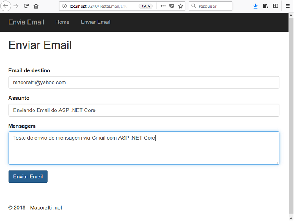Go to Home in navbar
This screenshot has height=221, width=294.
pyautogui.click(x=62, y=22)
